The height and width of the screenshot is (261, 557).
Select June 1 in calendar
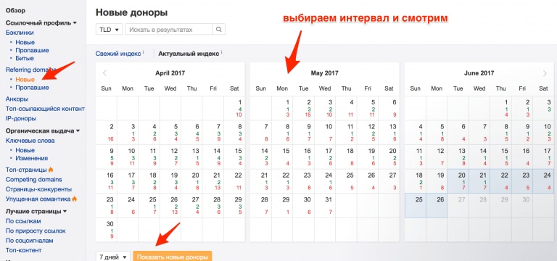(501, 108)
